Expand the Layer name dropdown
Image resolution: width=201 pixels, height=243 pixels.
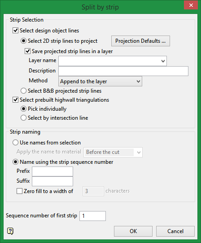113,61
